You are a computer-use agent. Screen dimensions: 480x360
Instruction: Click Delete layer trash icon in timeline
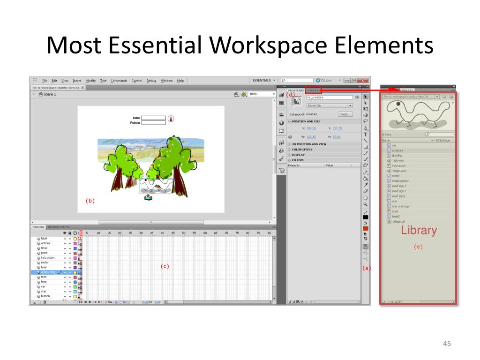click(45, 302)
